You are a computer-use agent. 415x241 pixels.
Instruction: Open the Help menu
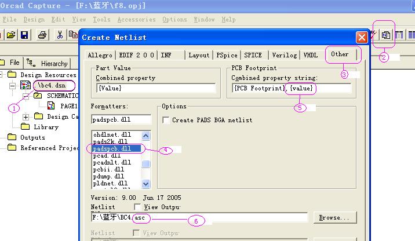[x=228, y=19]
